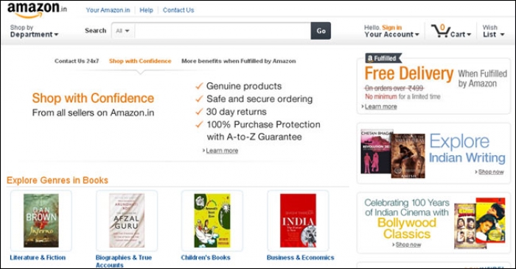The width and height of the screenshot is (516, 269).
Task: Click the Sign in link
Action: [x=391, y=27]
